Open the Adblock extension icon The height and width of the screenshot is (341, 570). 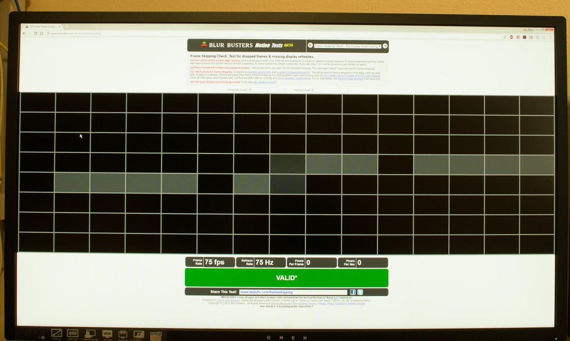512,37
